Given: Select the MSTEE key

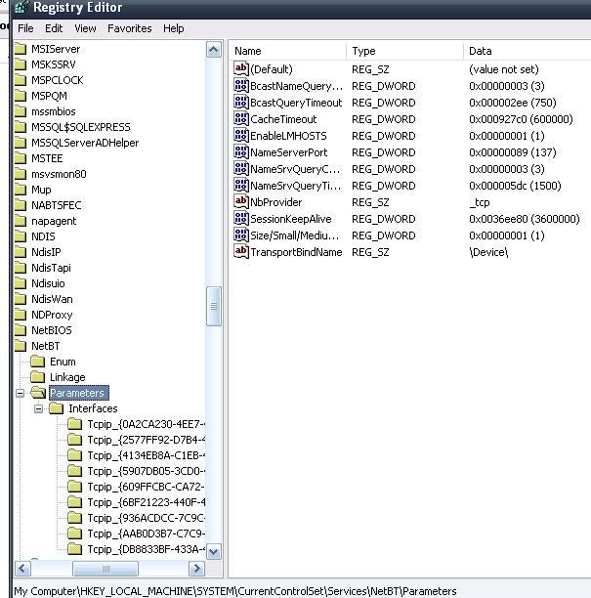Looking at the screenshot, I should point(47,158).
